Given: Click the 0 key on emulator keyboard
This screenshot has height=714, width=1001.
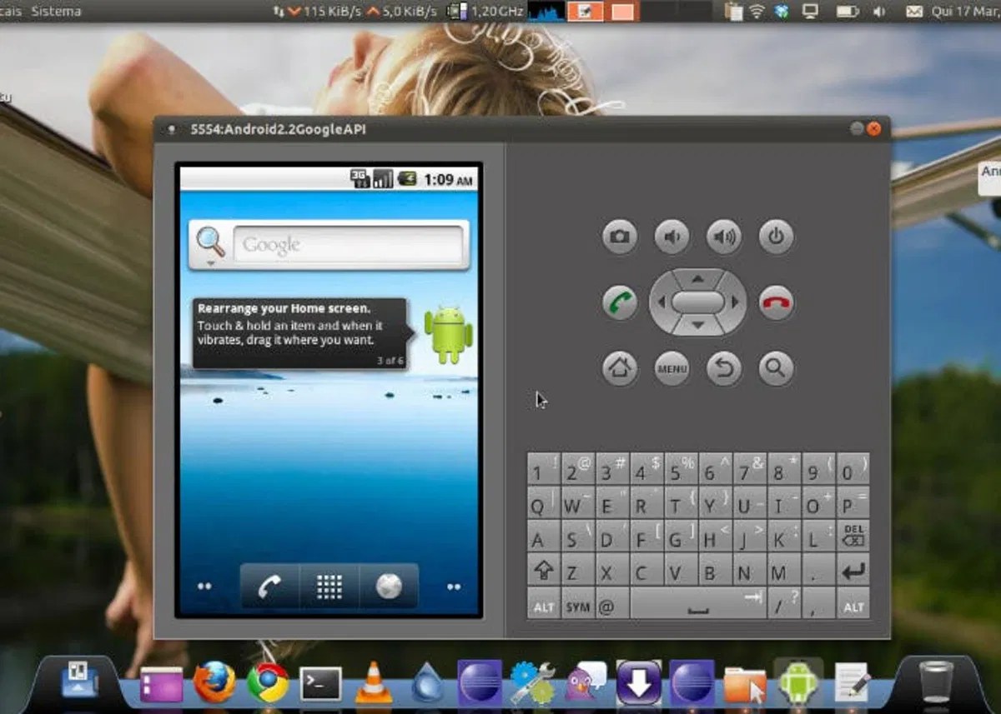Looking at the screenshot, I should [853, 469].
